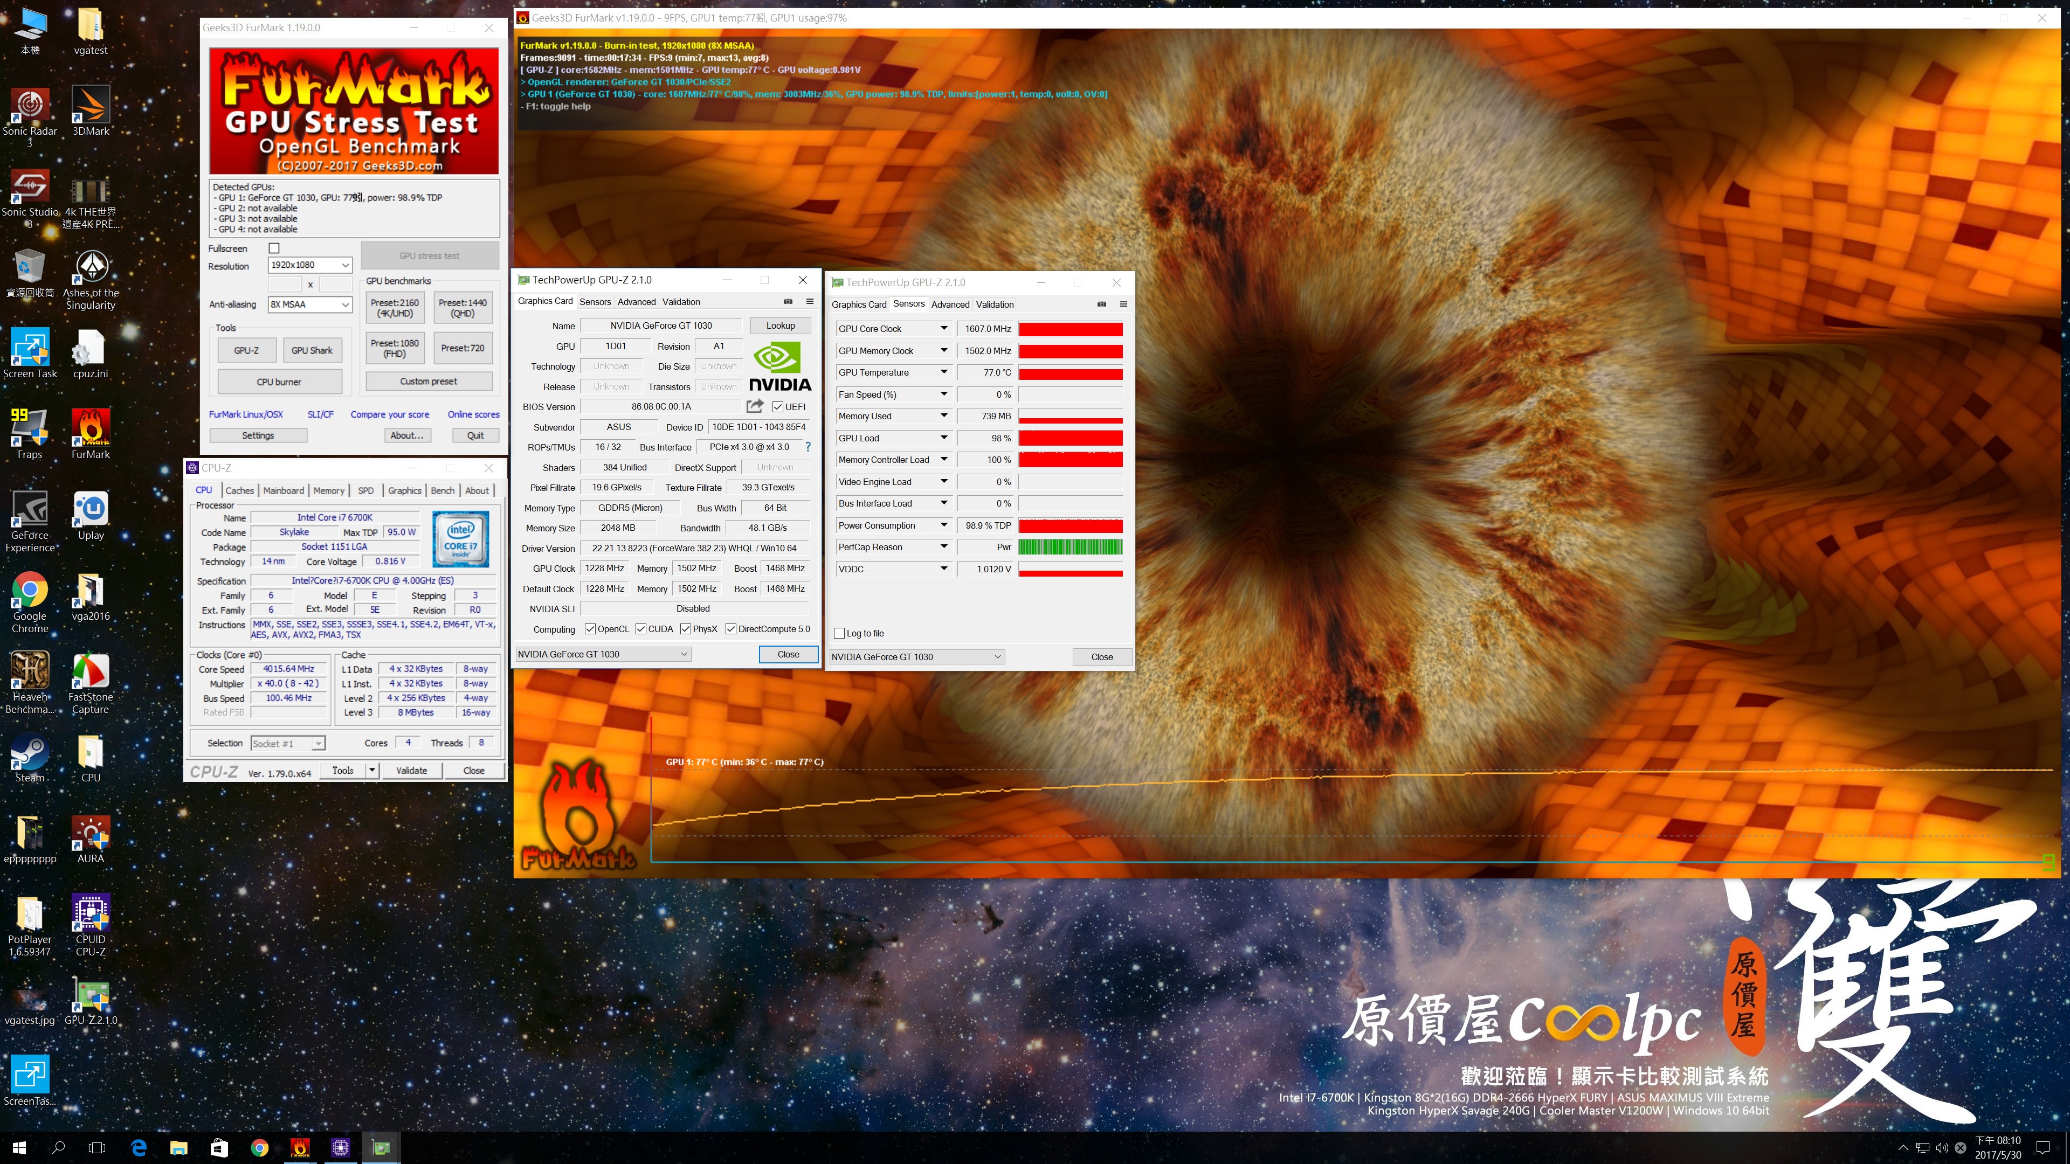This screenshot has height=1164, width=2070.
Task: Launch Google Chrome from desktop
Action: click(x=30, y=602)
